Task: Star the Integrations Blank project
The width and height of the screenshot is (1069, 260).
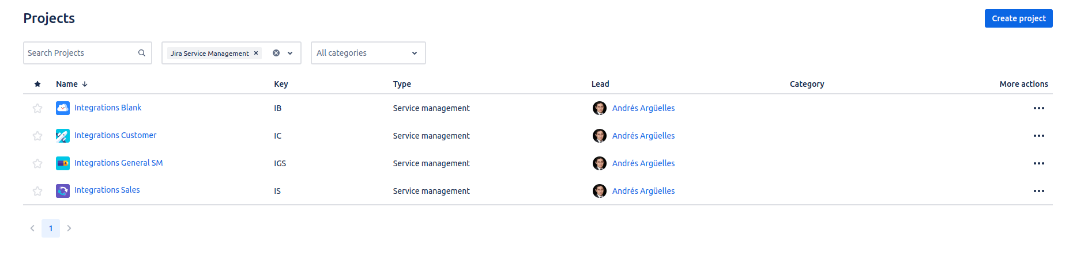Action: coord(37,108)
